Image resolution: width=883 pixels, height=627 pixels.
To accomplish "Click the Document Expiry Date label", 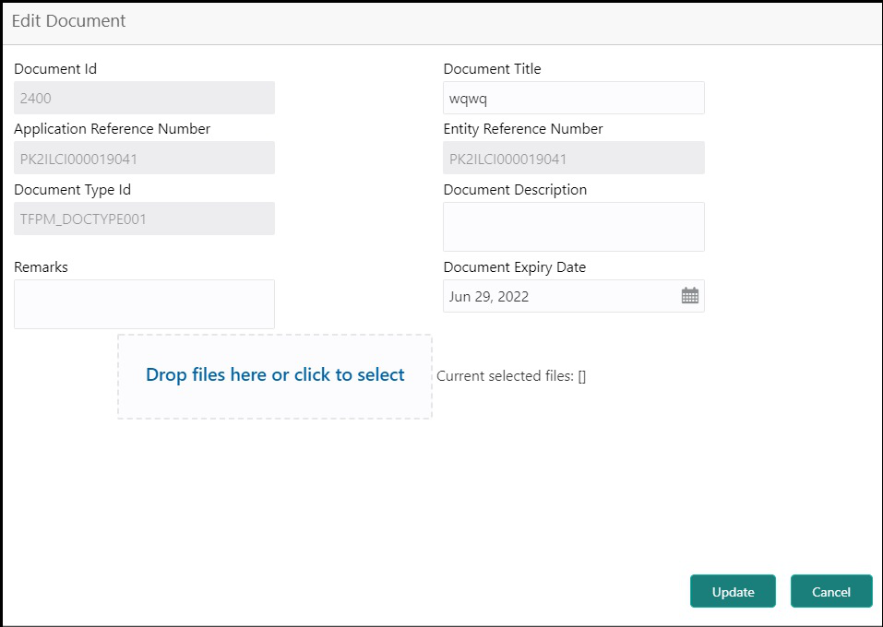I will point(515,267).
